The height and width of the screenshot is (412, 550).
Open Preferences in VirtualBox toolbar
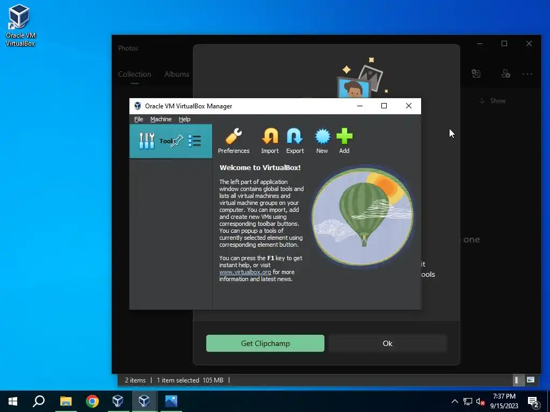tap(234, 141)
